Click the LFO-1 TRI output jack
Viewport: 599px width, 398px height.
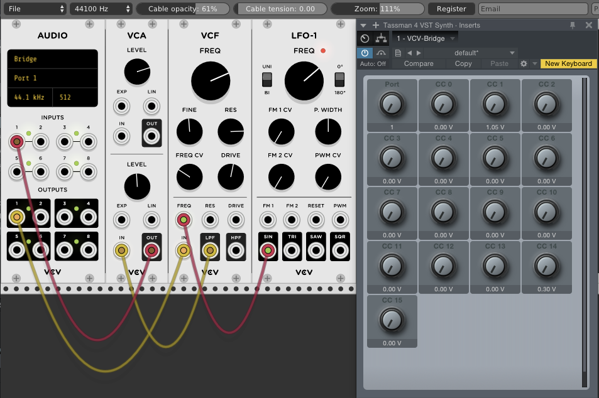(292, 250)
